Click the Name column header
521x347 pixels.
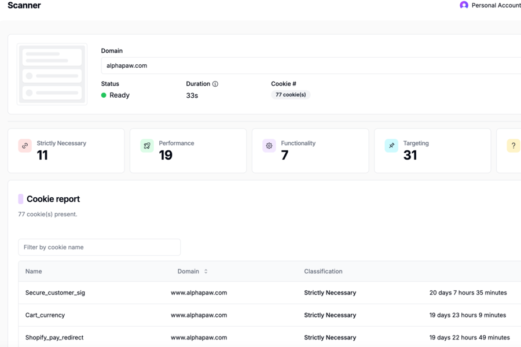pos(34,271)
